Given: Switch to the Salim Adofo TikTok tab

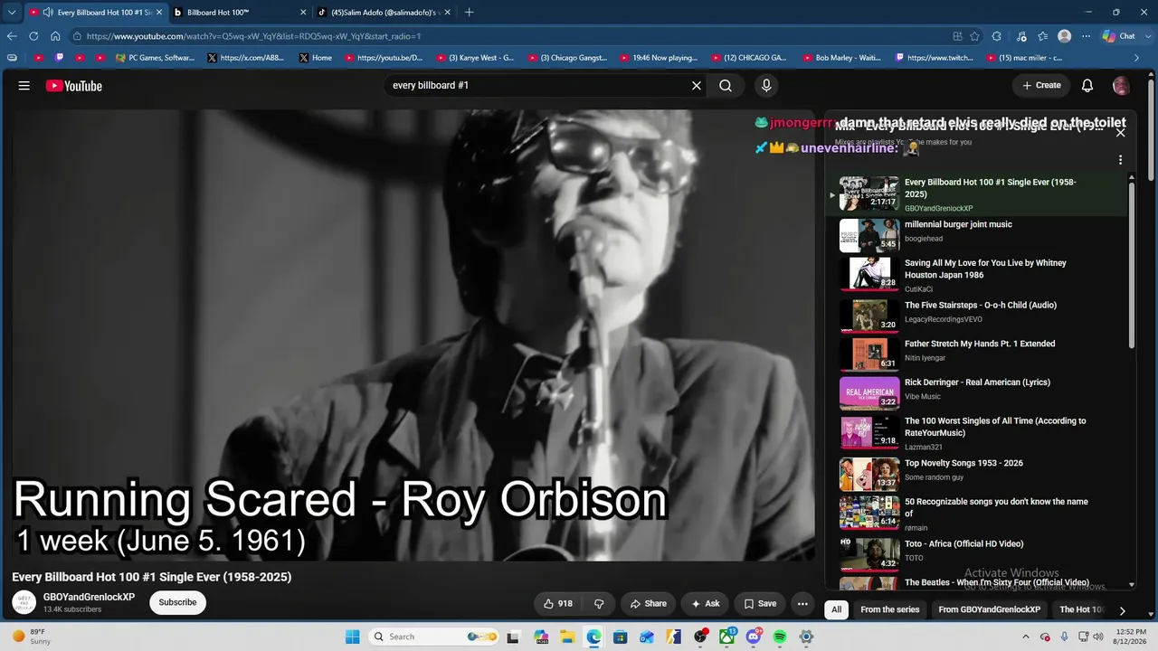Looking at the screenshot, I should coord(385,13).
